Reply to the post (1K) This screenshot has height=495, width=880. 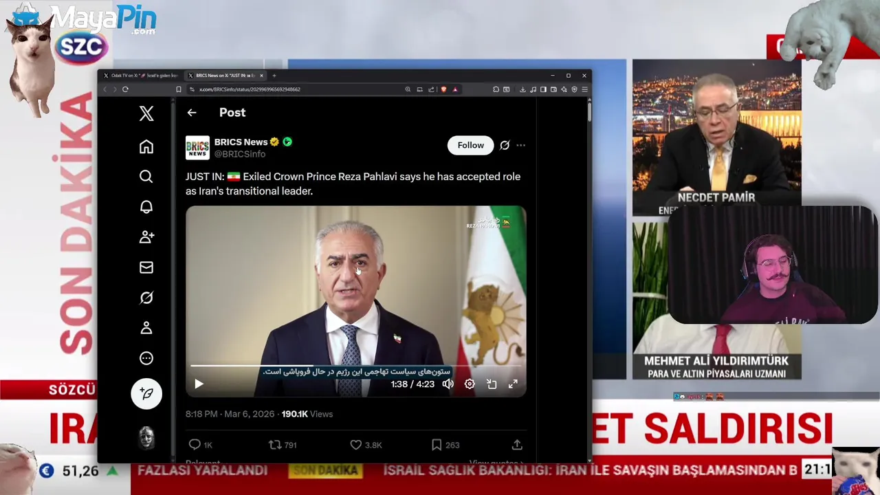click(x=201, y=445)
